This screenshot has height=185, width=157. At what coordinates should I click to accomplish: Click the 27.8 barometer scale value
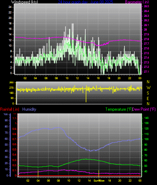[146, 39]
